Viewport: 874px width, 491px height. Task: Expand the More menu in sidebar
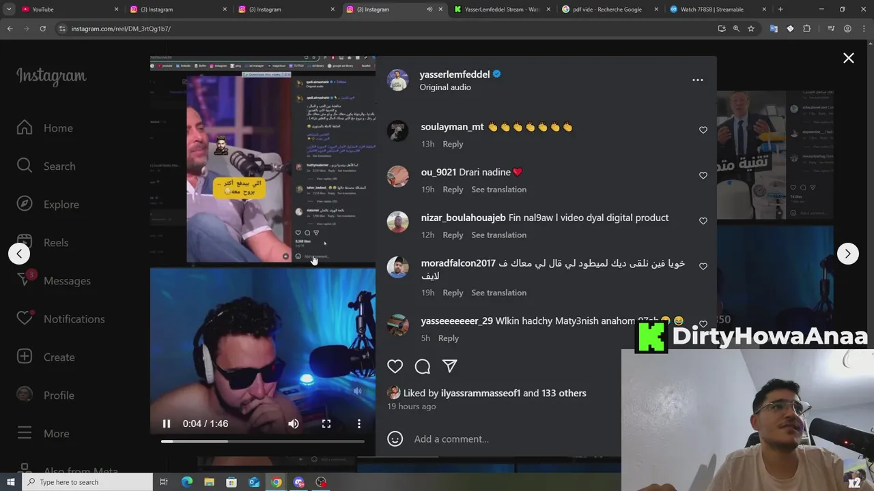(43, 434)
